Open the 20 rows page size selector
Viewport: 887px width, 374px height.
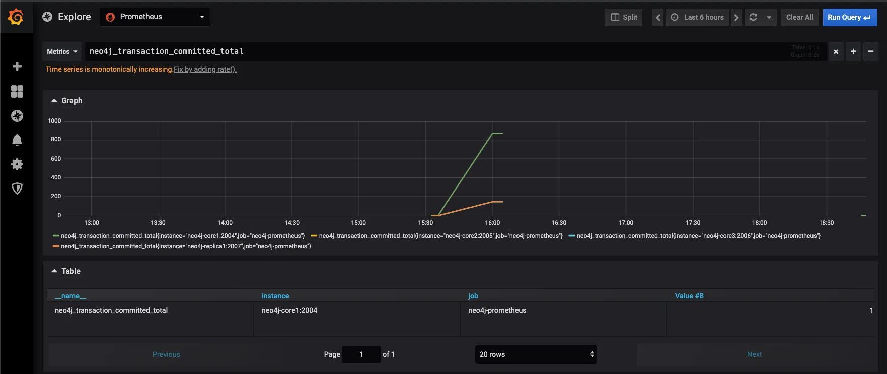coord(536,354)
